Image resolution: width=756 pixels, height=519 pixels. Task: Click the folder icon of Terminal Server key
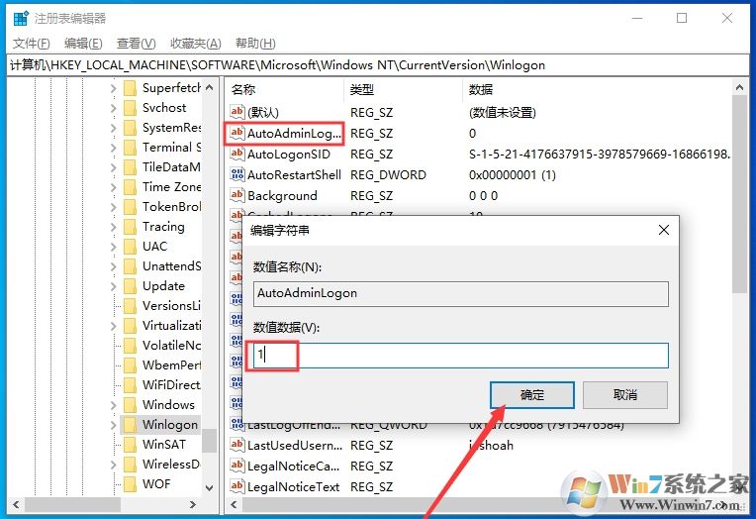[x=130, y=148]
